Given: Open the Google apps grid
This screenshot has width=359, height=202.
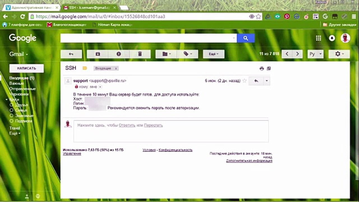Looking at the screenshot, I should pyautogui.click(x=318, y=38).
